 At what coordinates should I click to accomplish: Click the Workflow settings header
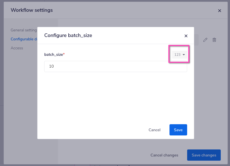(31, 10)
